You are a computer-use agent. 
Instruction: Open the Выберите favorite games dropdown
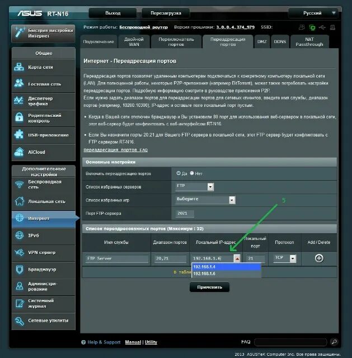click(x=205, y=200)
